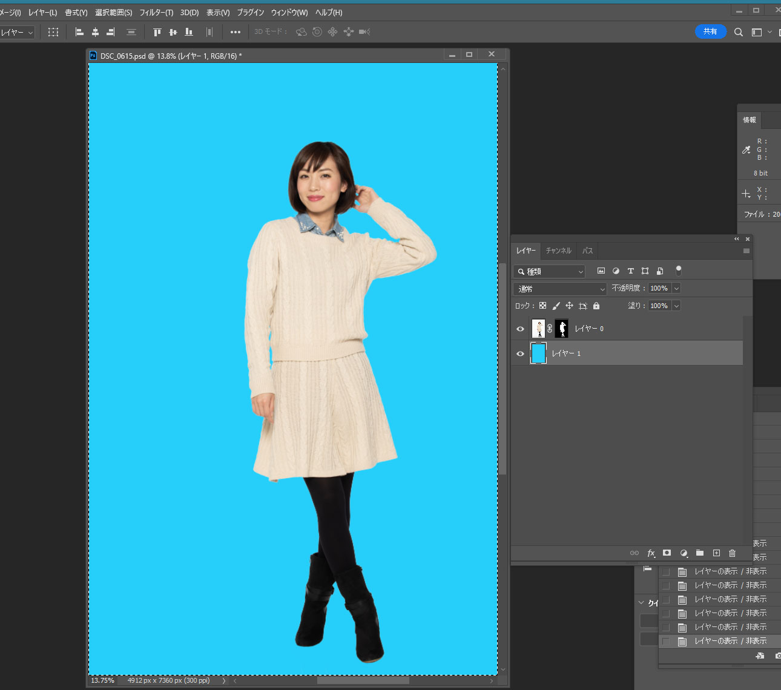Open the three-dots more options button
The width and height of the screenshot is (781, 690).
pyautogui.click(x=236, y=32)
